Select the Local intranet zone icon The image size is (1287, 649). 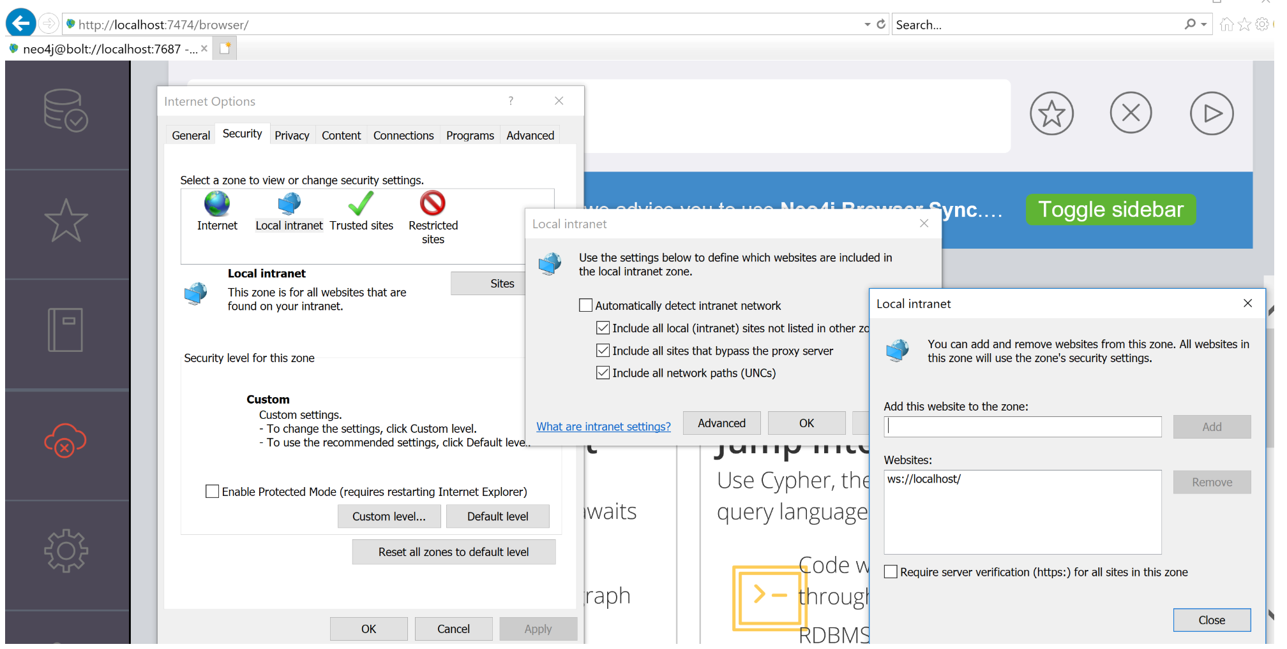289,204
